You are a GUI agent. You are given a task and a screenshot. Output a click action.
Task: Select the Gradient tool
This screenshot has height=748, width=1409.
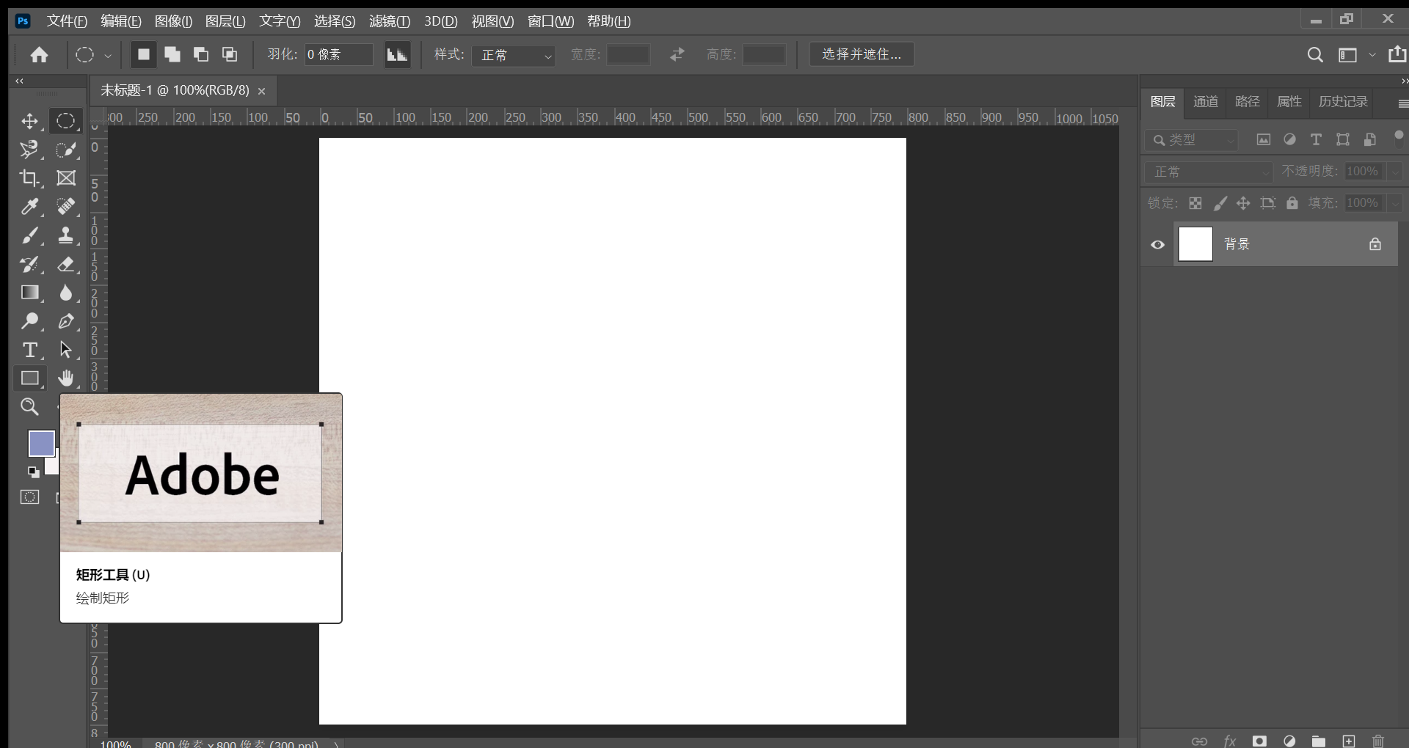pos(29,293)
